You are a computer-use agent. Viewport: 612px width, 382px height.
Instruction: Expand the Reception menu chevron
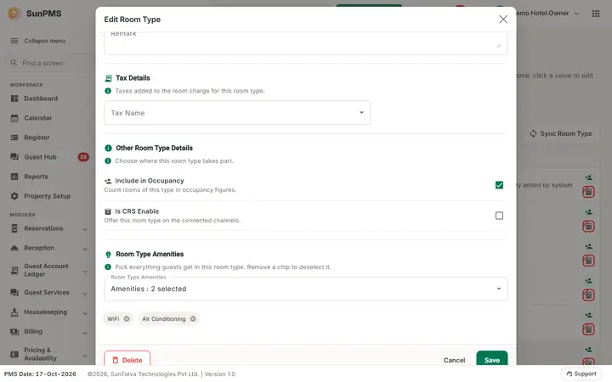(85, 249)
